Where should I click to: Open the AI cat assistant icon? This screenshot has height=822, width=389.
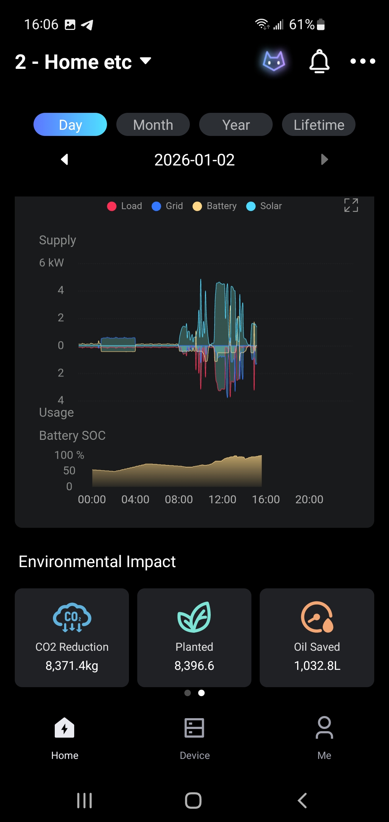(274, 61)
